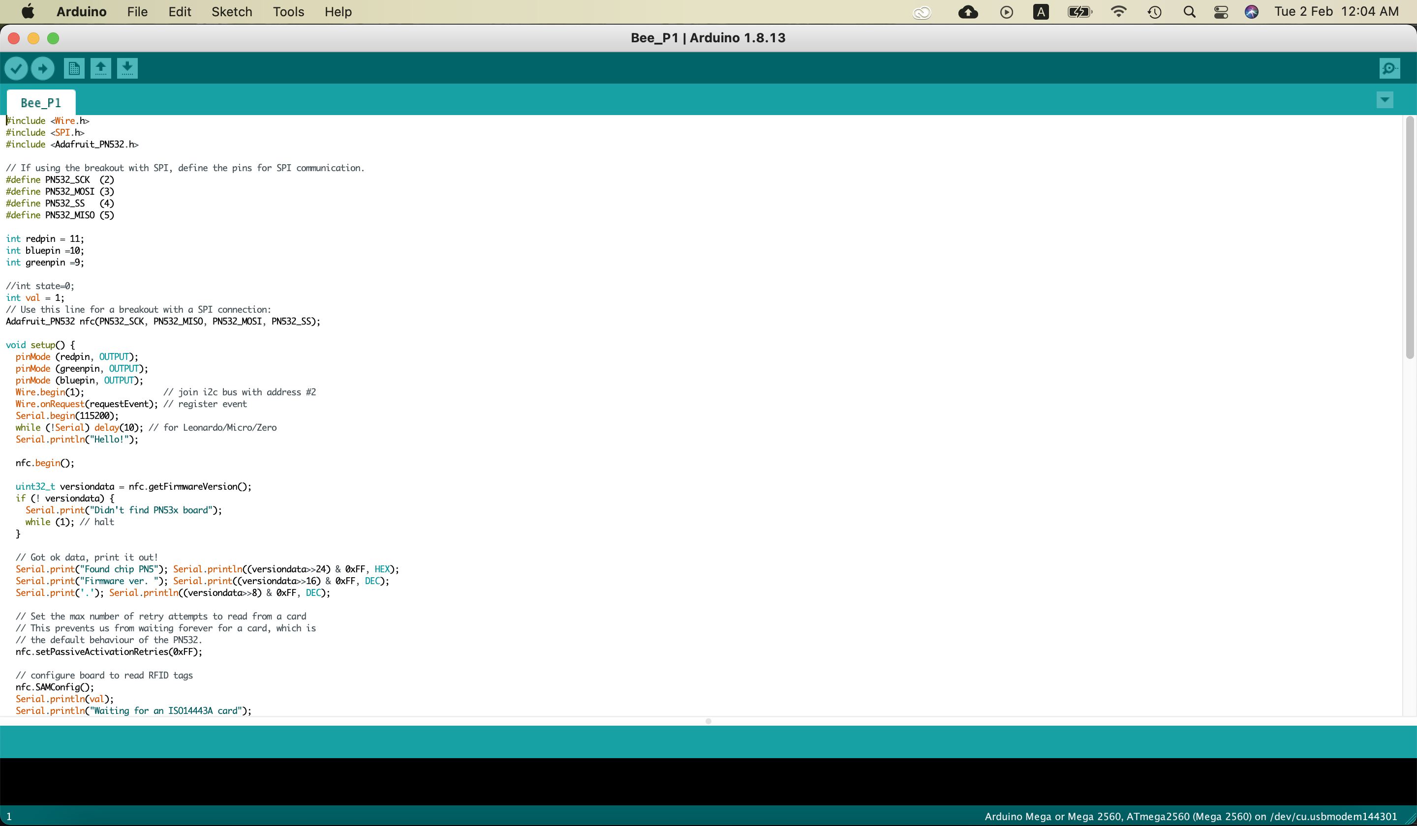Click the nfc.setPassiveActivationRetries(0xFF); line
1417x826 pixels.
[x=109, y=652]
